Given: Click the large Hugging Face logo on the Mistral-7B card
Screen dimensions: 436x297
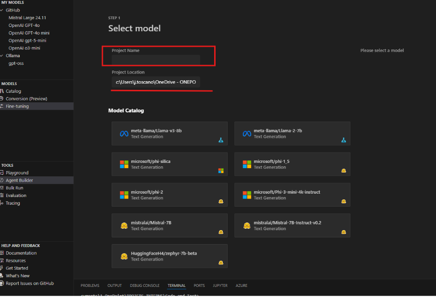Looking at the screenshot, I should coord(124,226).
